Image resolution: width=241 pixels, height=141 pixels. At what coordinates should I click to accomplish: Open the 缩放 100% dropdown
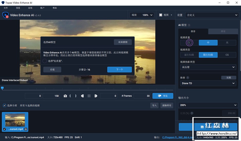pyautogui.click(x=142, y=15)
